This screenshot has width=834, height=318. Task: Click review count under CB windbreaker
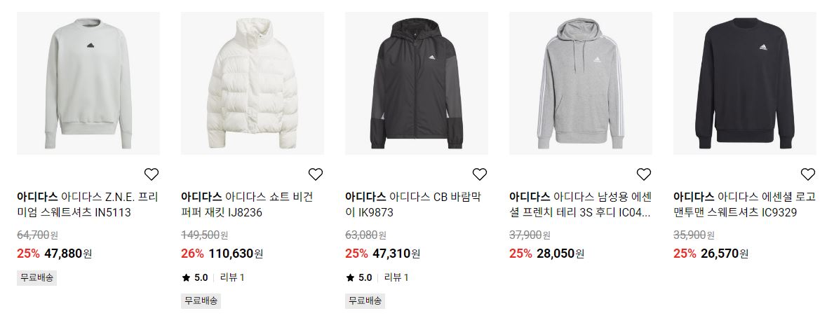tap(396, 277)
